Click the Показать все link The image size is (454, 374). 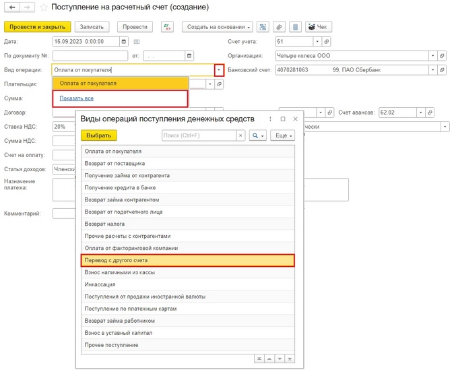tap(76, 98)
